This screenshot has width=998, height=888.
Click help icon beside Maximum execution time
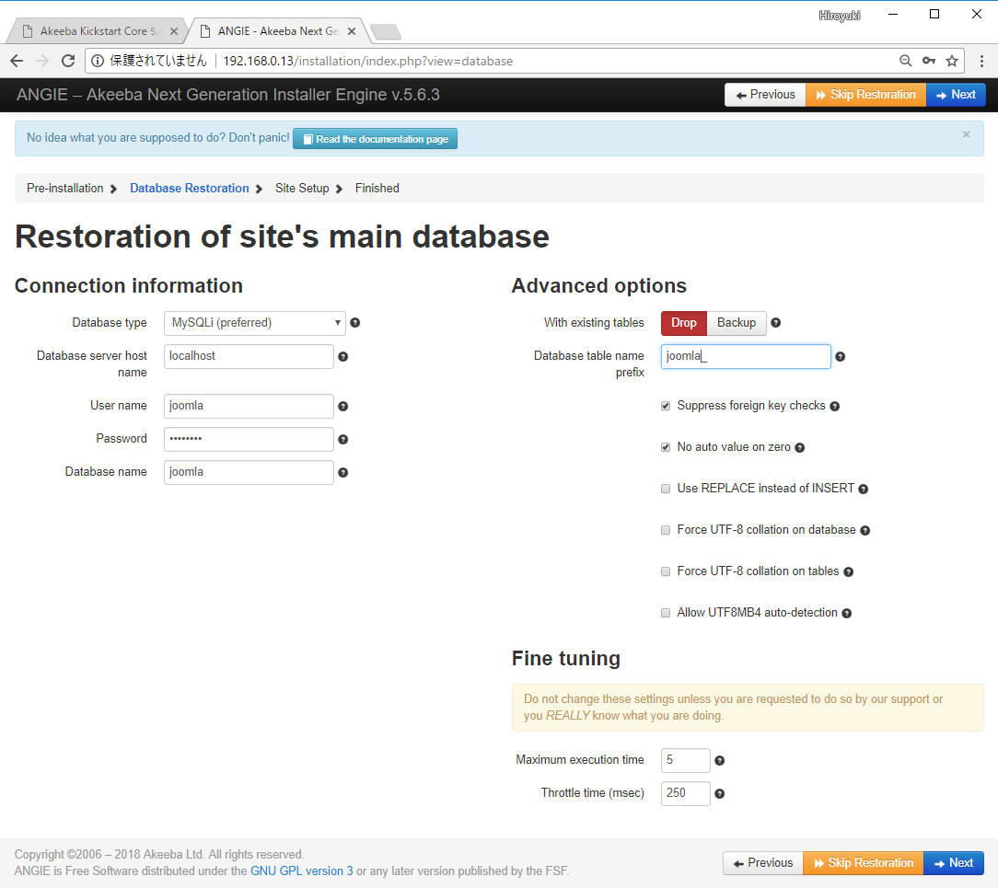pyautogui.click(x=719, y=760)
